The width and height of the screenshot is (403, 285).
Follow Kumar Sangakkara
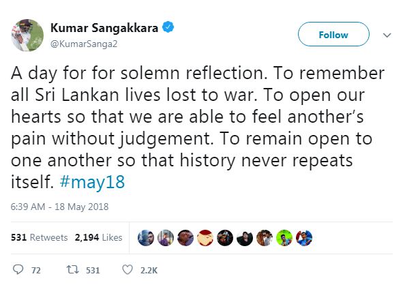[x=333, y=34]
